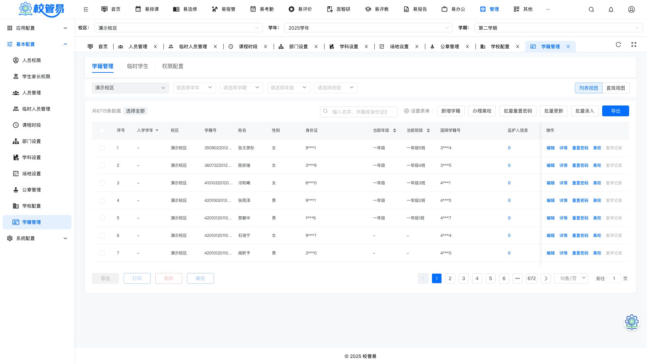This screenshot has width=647, height=364.
Task: Check the row checkbox for 张文彦彤
Action: (102, 148)
